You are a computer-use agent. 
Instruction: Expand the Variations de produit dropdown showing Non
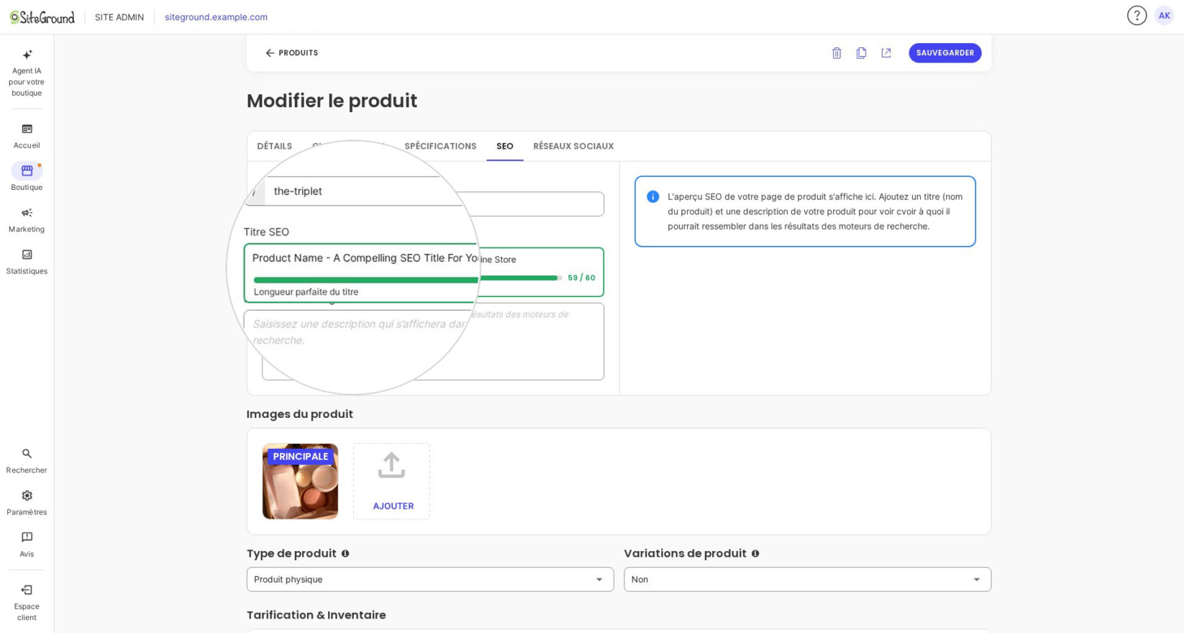pos(807,579)
